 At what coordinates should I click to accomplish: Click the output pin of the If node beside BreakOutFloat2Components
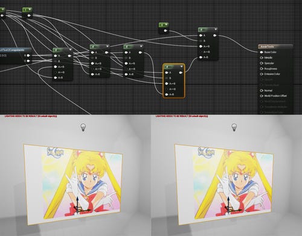69,56
